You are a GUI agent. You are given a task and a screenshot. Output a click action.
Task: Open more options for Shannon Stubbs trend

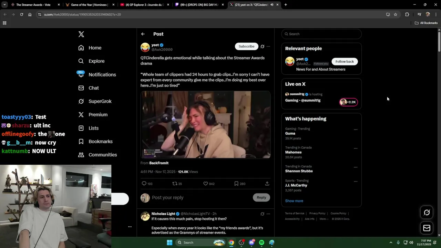[x=356, y=167]
